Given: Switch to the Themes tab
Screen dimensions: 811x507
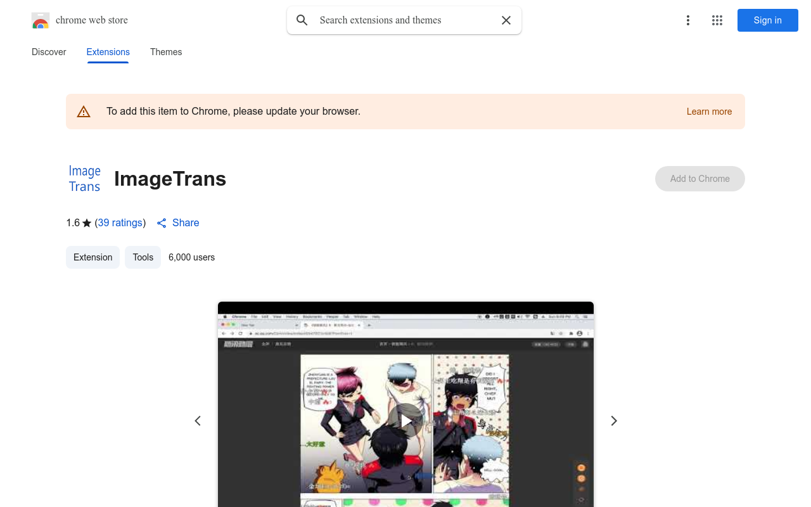Looking at the screenshot, I should (166, 52).
